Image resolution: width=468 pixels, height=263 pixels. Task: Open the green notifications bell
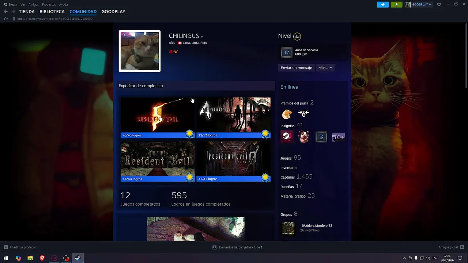[396, 5]
